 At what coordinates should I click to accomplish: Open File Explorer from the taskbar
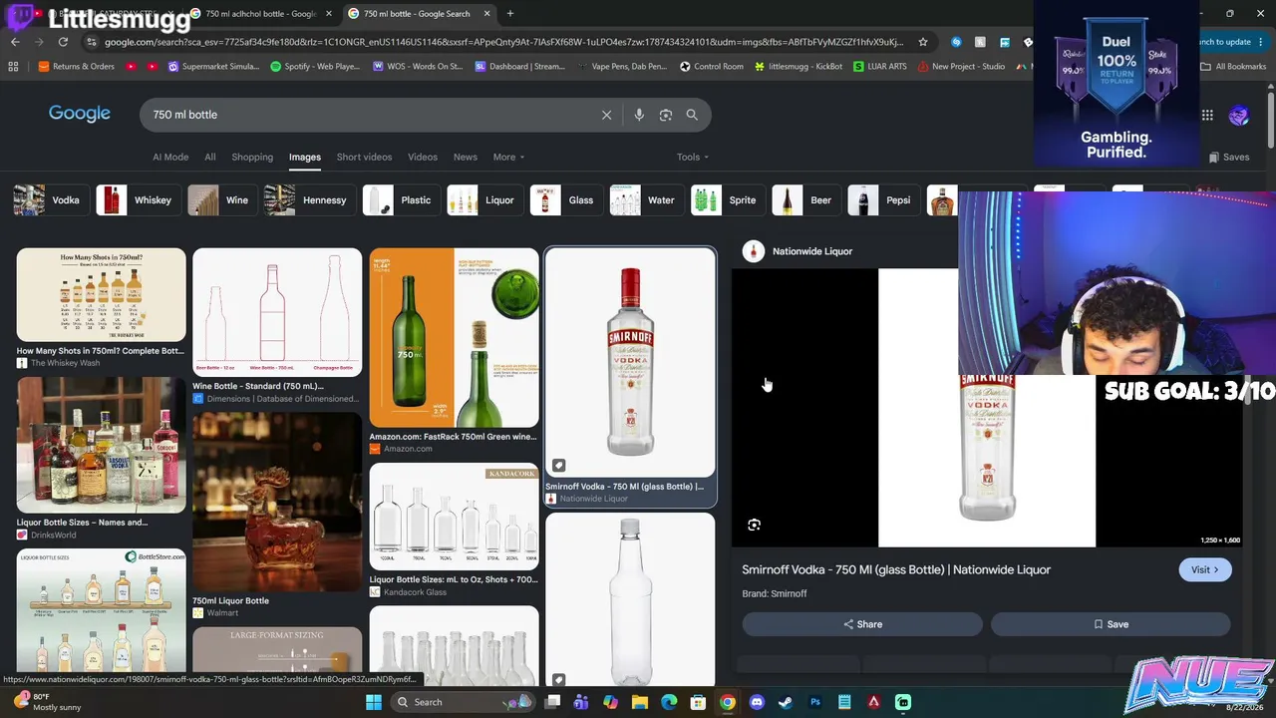640,702
